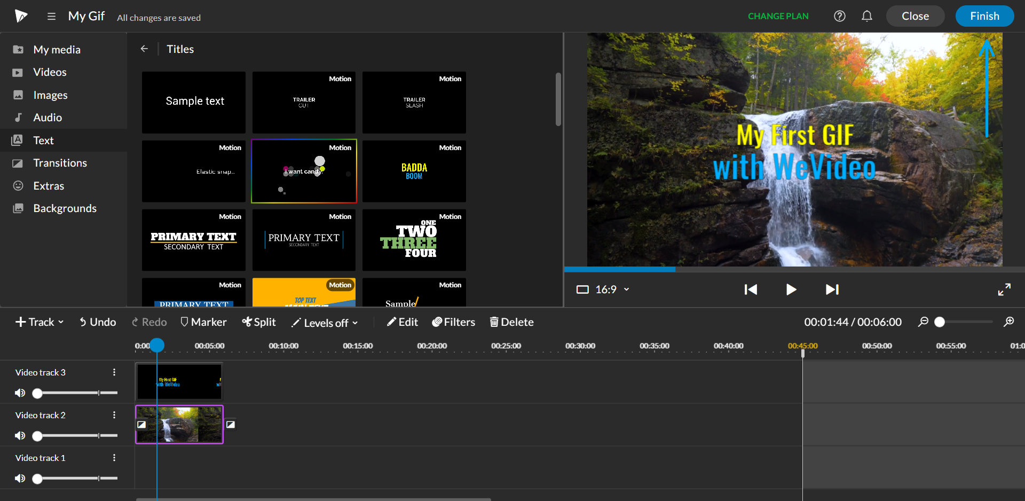Enter fullscreen preview mode
The height and width of the screenshot is (501, 1025).
1004,289
